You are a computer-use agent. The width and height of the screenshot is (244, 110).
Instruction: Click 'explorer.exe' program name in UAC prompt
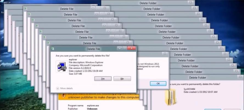coord(93,106)
